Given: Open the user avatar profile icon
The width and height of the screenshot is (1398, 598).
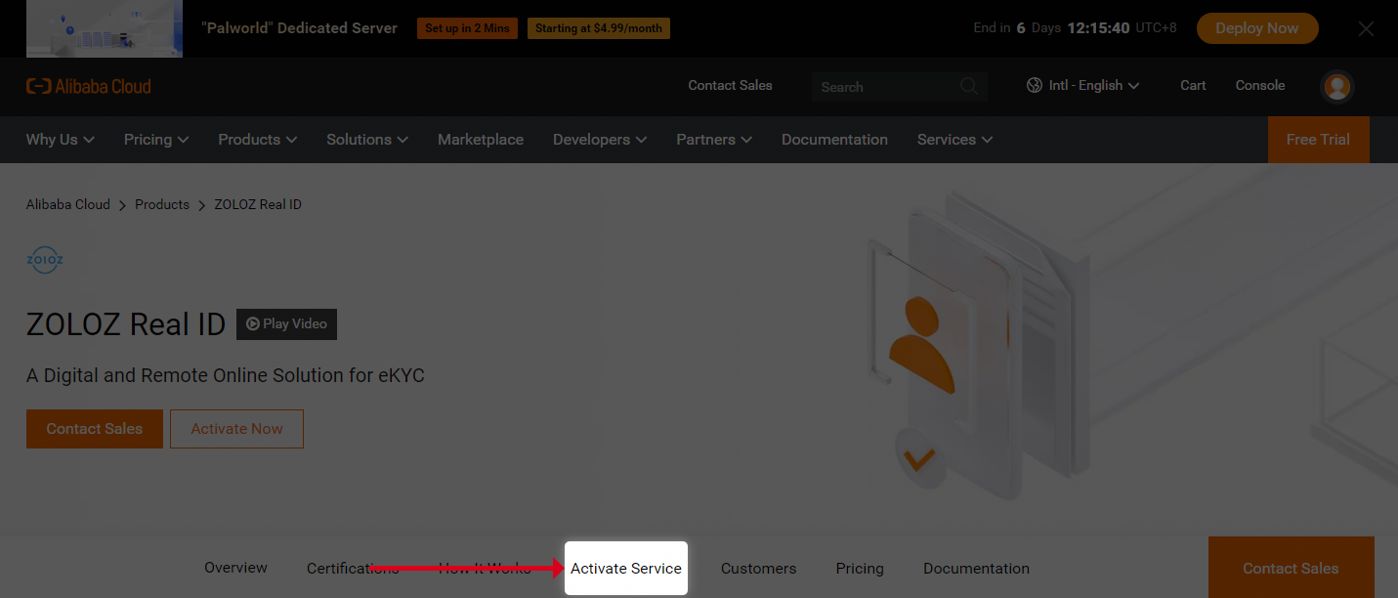Looking at the screenshot, I should click(x=1337, y=86).
